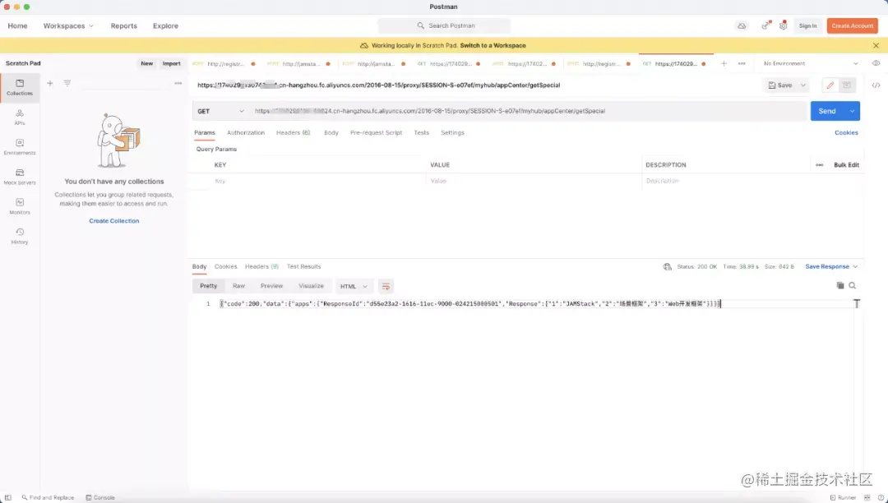Open the Environments sidebar section
The image size is (888, 503).
tap(20, 147)
